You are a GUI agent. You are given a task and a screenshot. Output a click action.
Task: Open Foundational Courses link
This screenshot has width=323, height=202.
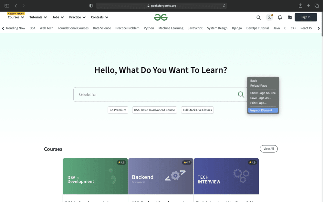click(x=73, y=28)
